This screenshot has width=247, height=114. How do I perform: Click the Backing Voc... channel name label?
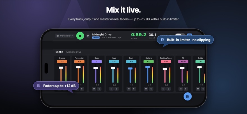[x=166, y=58]
